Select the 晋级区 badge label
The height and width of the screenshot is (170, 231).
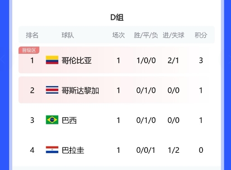[x=29, y=50]
